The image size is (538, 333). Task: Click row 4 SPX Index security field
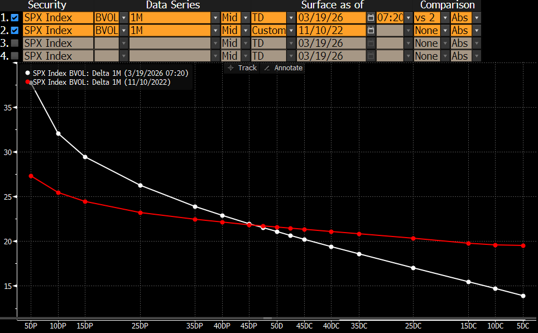tap(58, 56)
